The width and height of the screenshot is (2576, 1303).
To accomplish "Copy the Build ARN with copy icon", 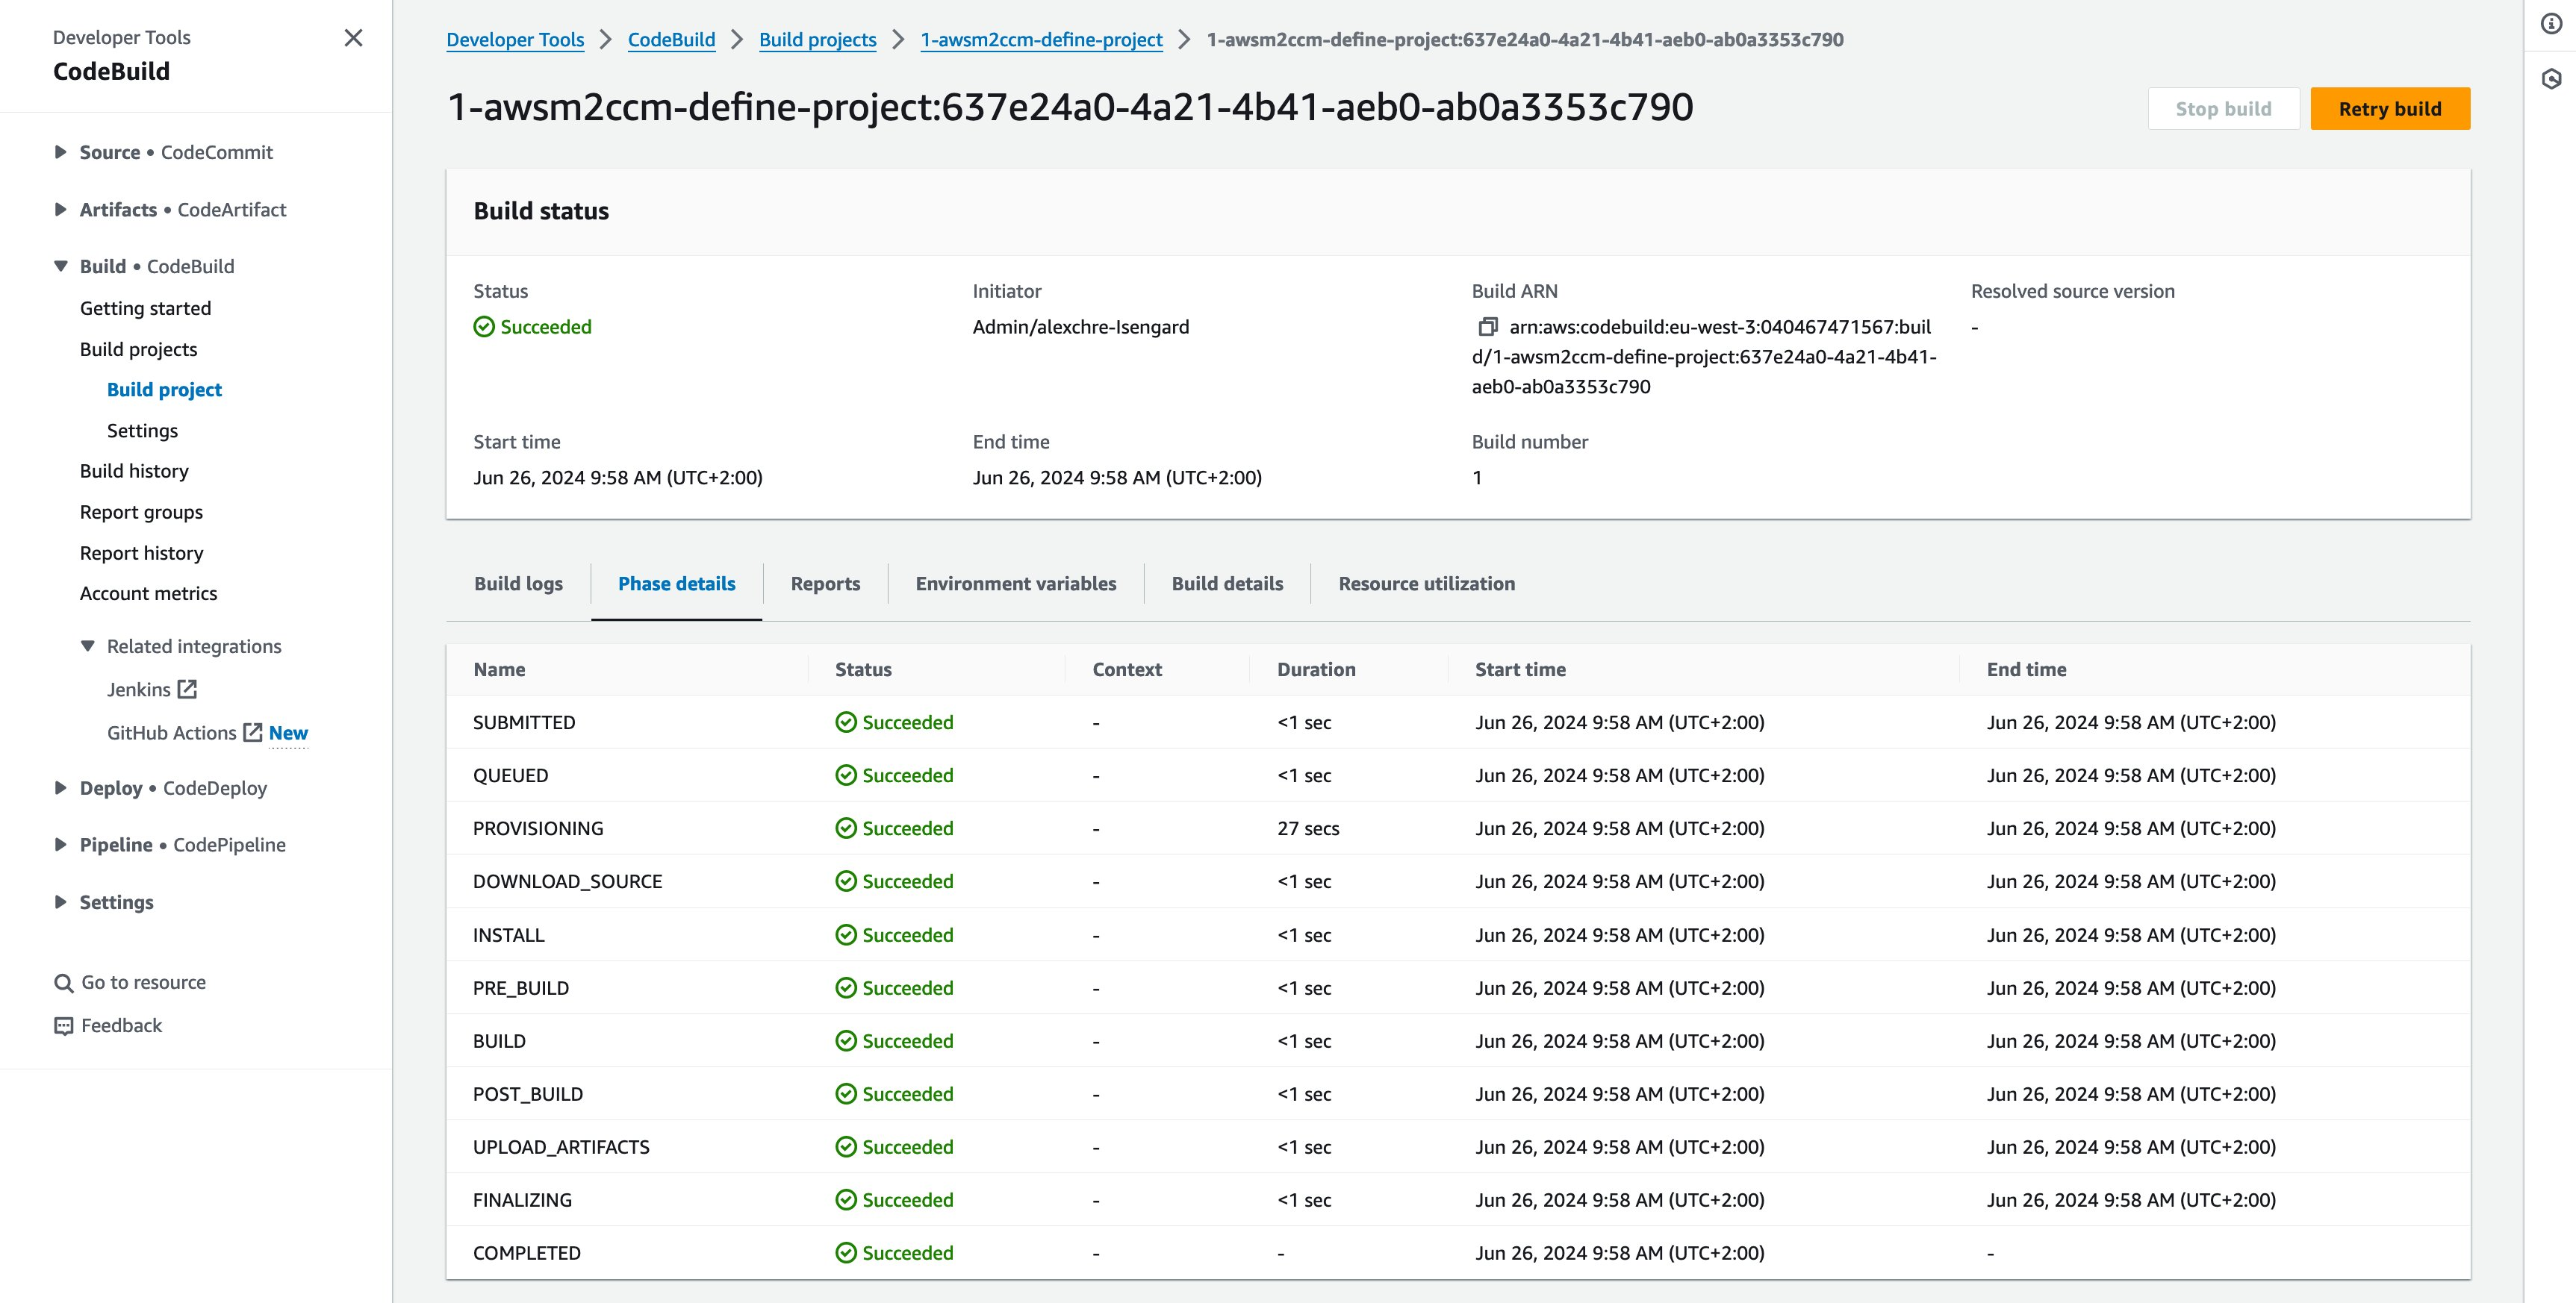I will click(1487, 327).
